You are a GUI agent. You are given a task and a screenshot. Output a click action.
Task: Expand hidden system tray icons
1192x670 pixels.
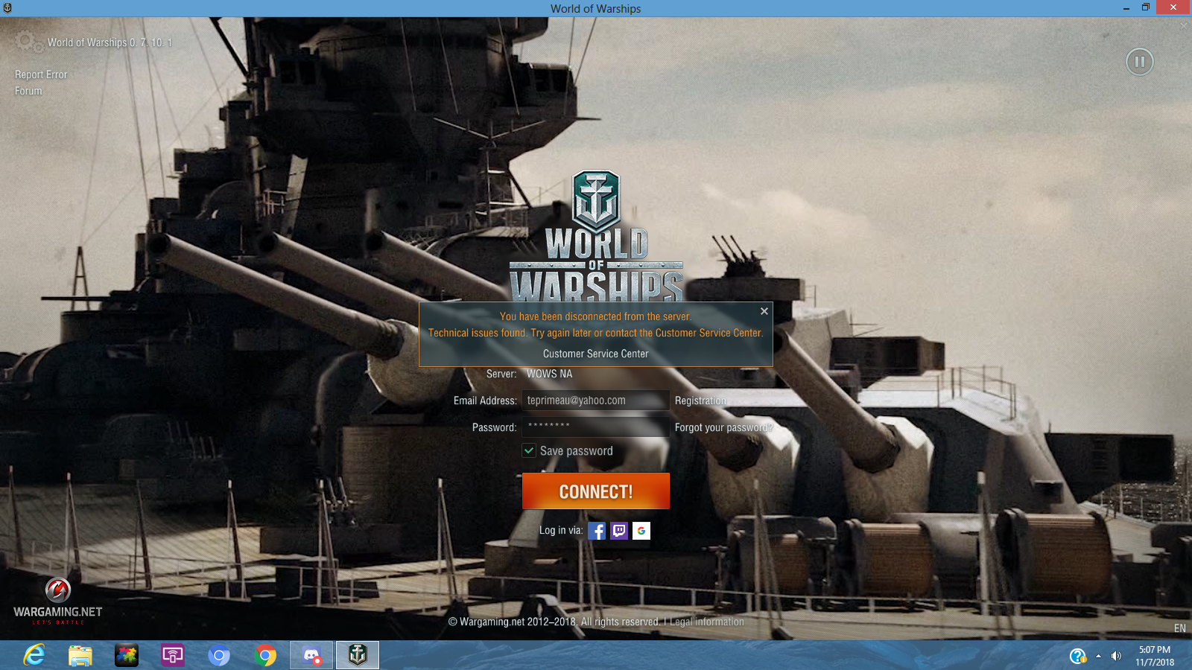1098,656
